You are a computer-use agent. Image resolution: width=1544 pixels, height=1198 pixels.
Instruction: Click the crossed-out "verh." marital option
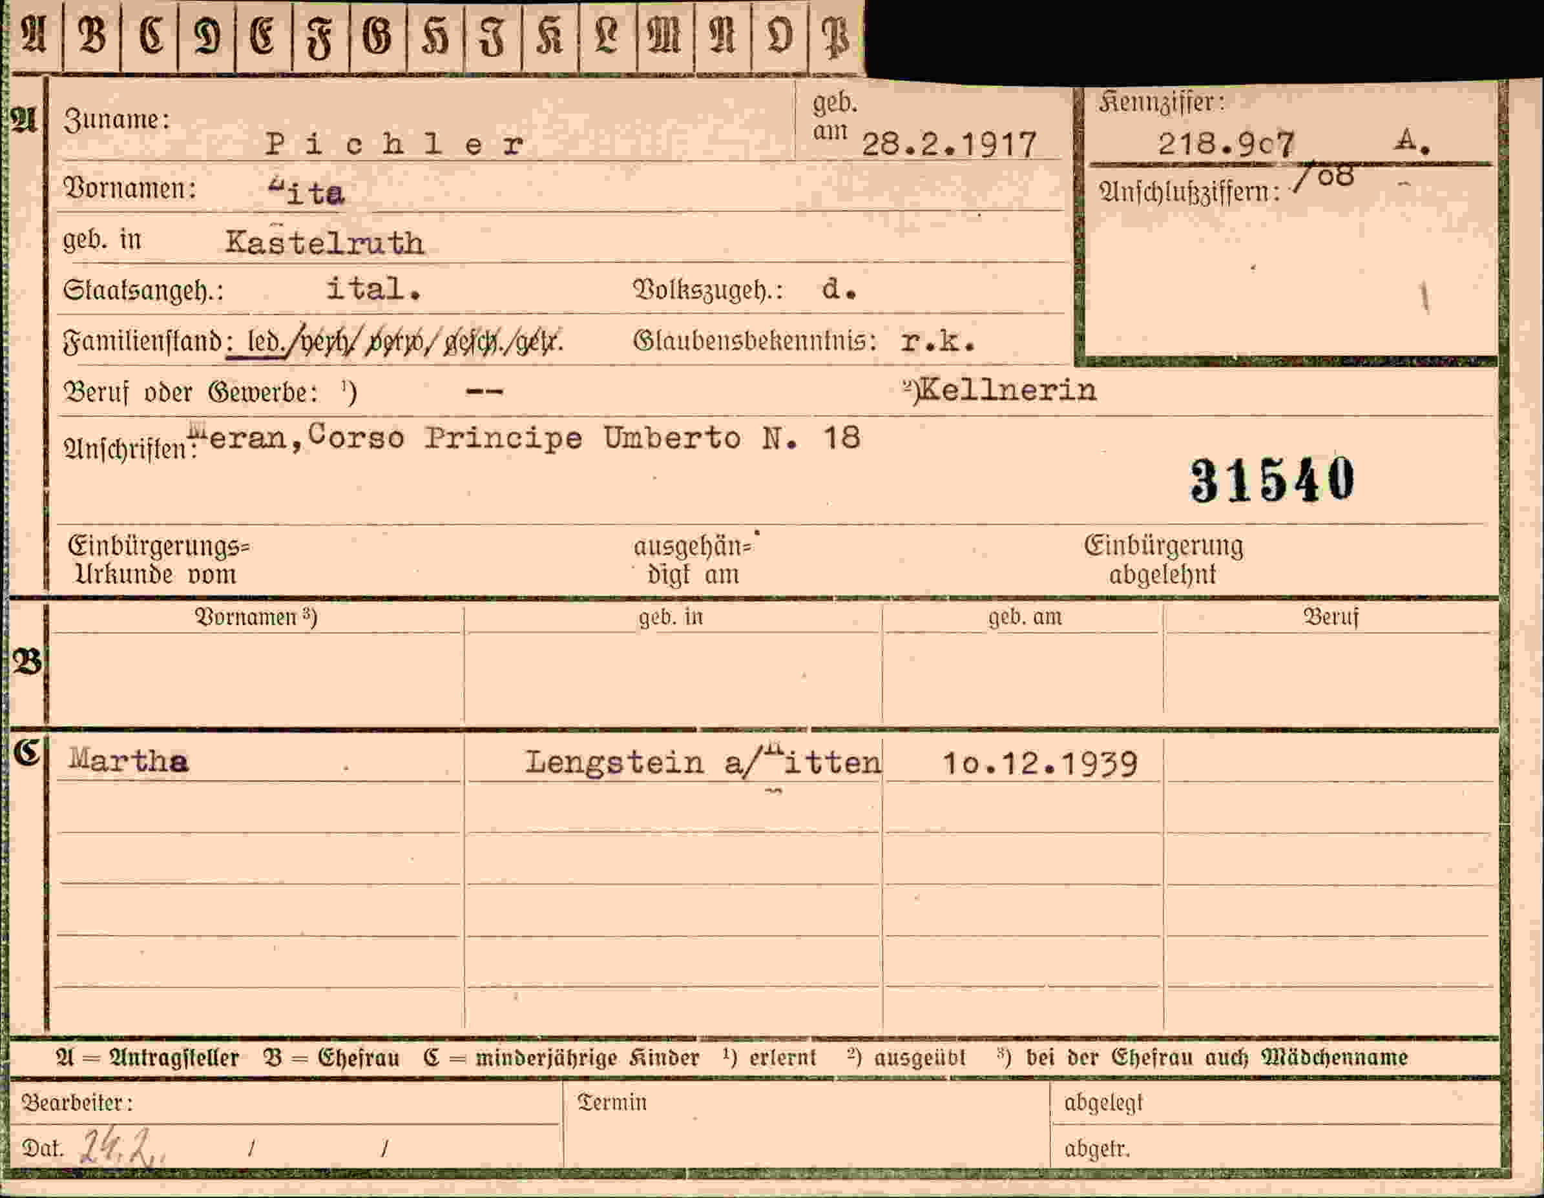pos(328,343)
